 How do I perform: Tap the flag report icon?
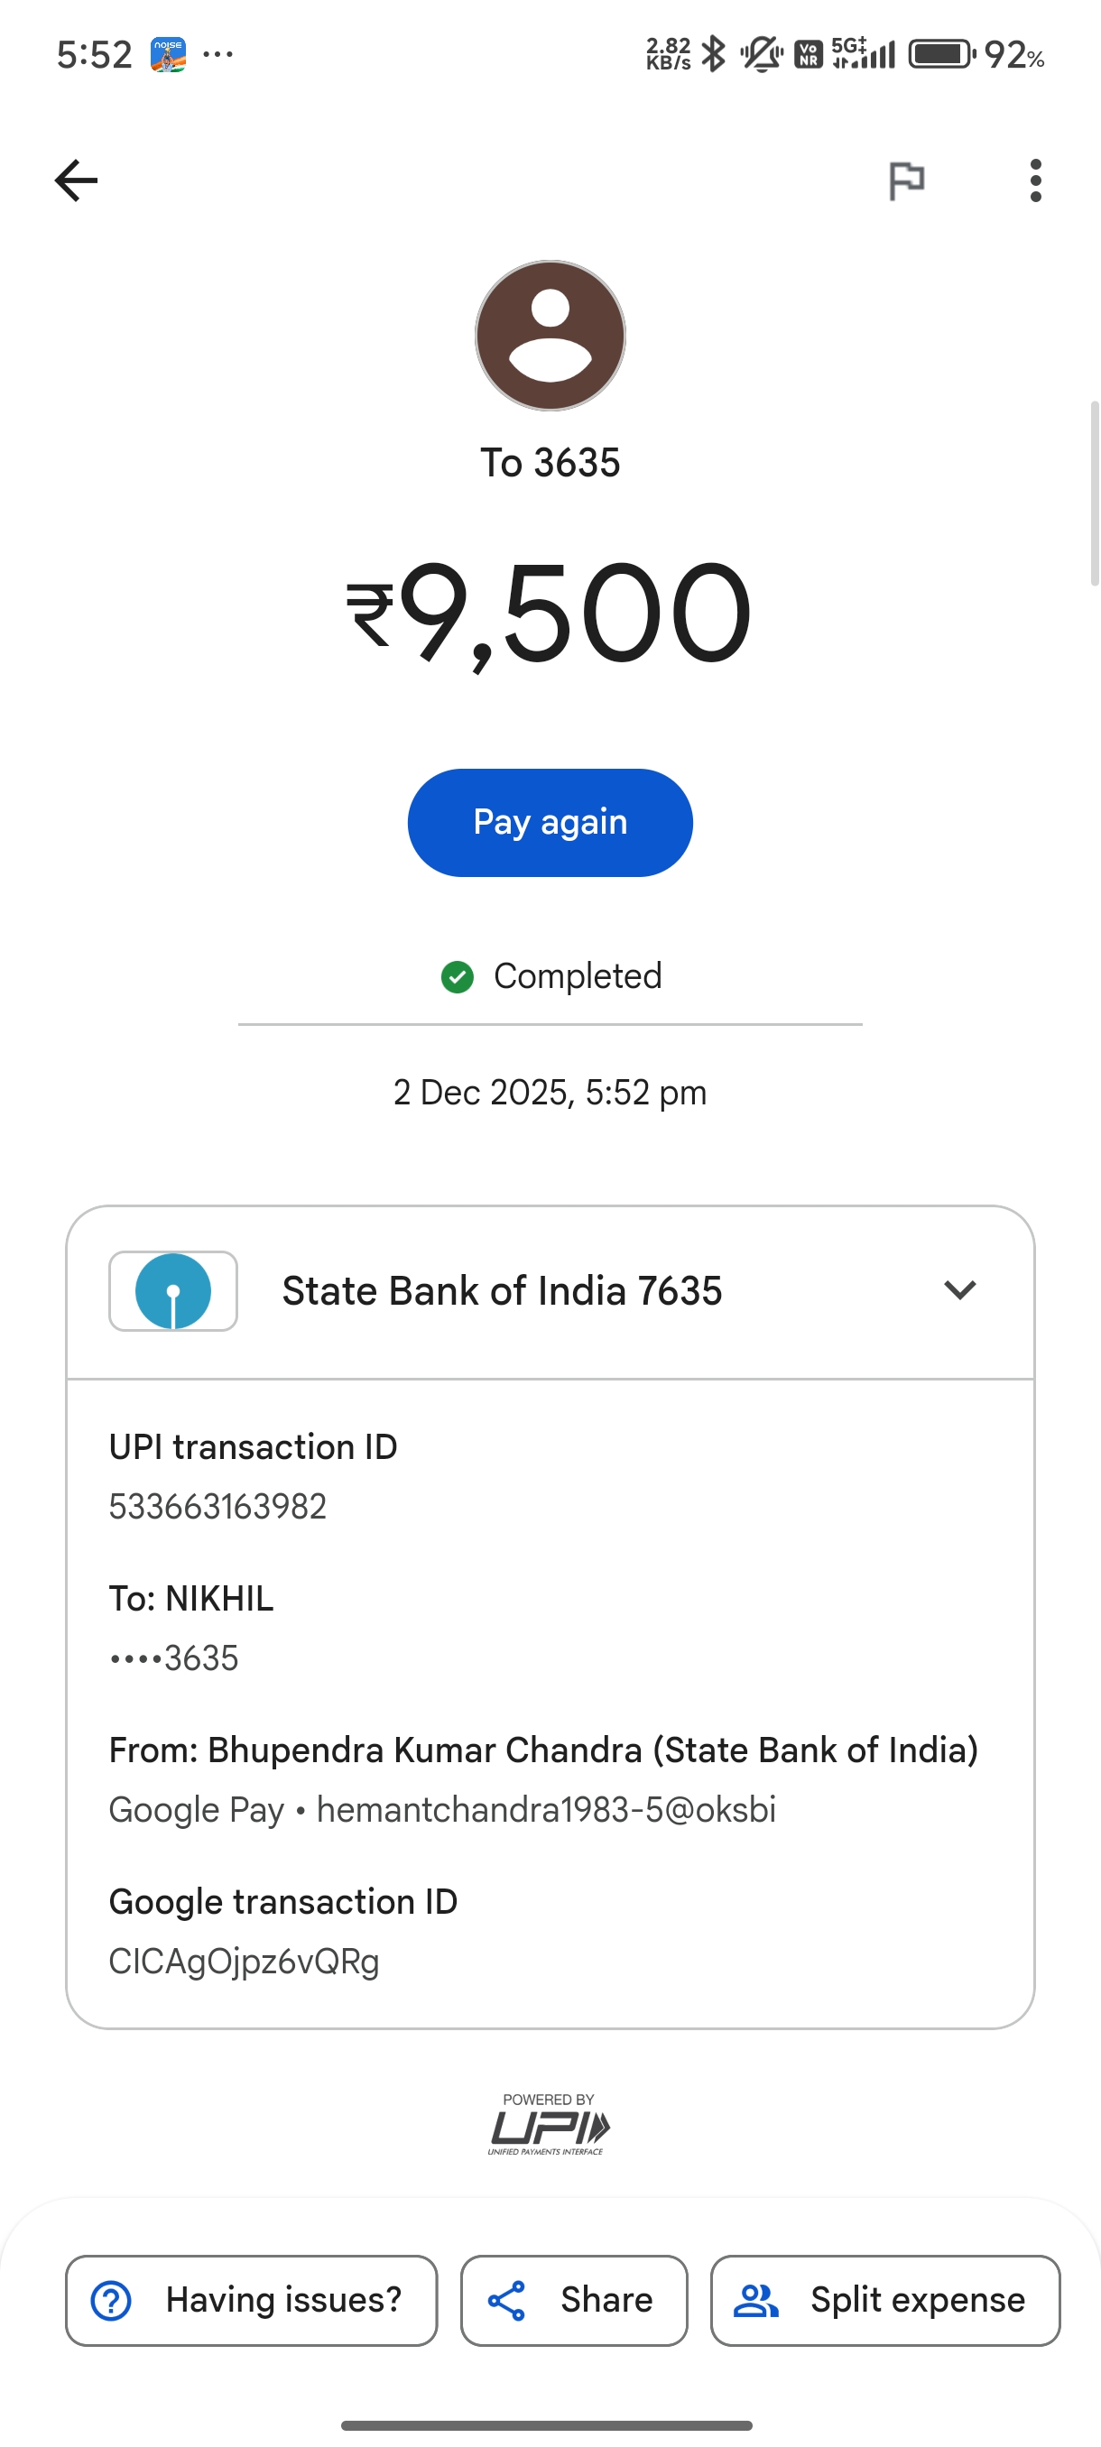(906, 180)
